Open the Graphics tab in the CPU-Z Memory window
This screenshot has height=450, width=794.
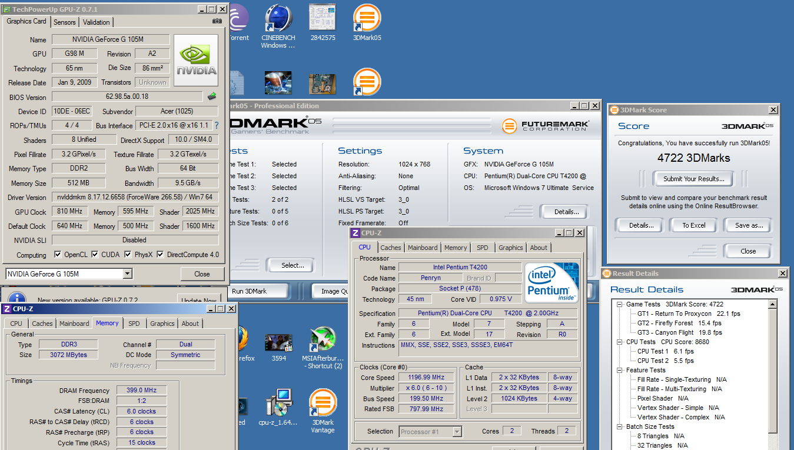click(x=162, y=324)
